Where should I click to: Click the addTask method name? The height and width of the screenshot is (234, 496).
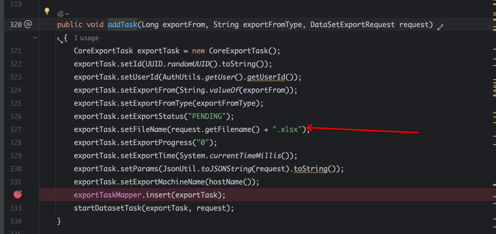tap(122, 24)
